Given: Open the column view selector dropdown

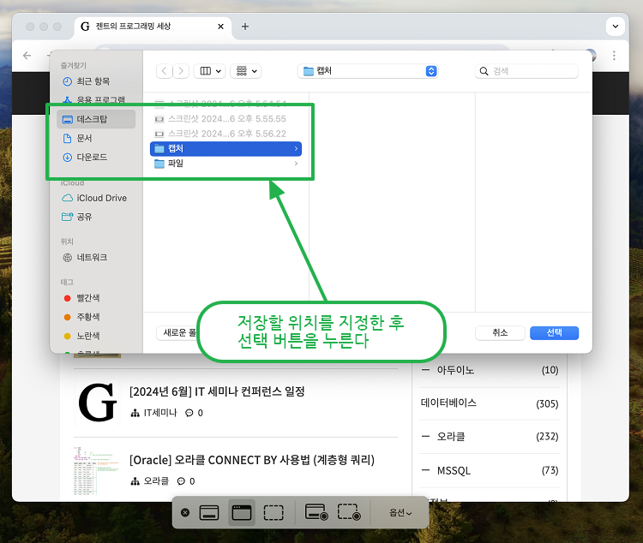Looking at the screenshot, I should click(209, 71).
